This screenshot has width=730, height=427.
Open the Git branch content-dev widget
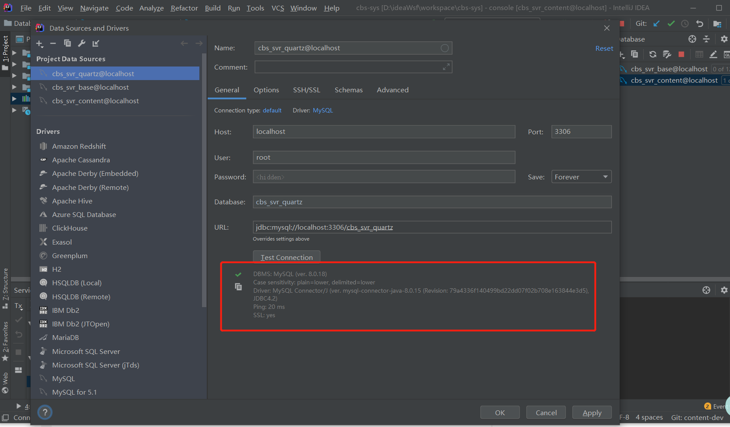(x=697, y=417)
